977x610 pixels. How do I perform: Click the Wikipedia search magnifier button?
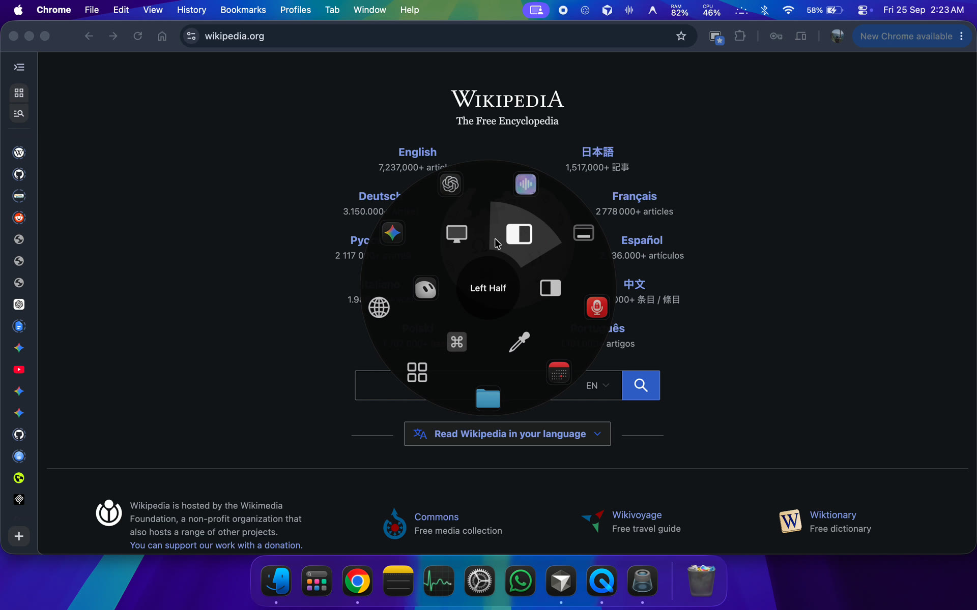coord(641,385)
